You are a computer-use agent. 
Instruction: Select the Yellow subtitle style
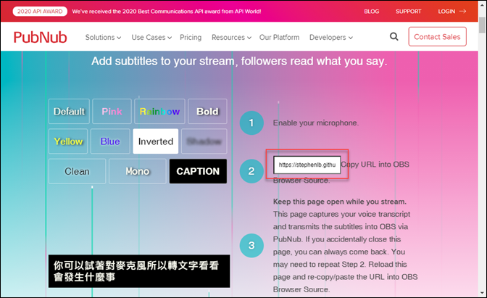68,141
